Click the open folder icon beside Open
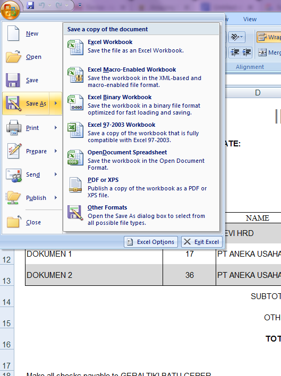Viewport: 281px width, 376px height. pyautogui.click(x=13, y=57)
